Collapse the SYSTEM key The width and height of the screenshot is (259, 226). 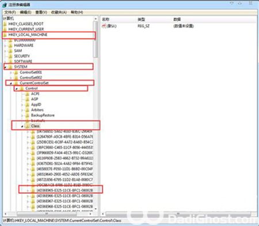click(x=5, y=67)
